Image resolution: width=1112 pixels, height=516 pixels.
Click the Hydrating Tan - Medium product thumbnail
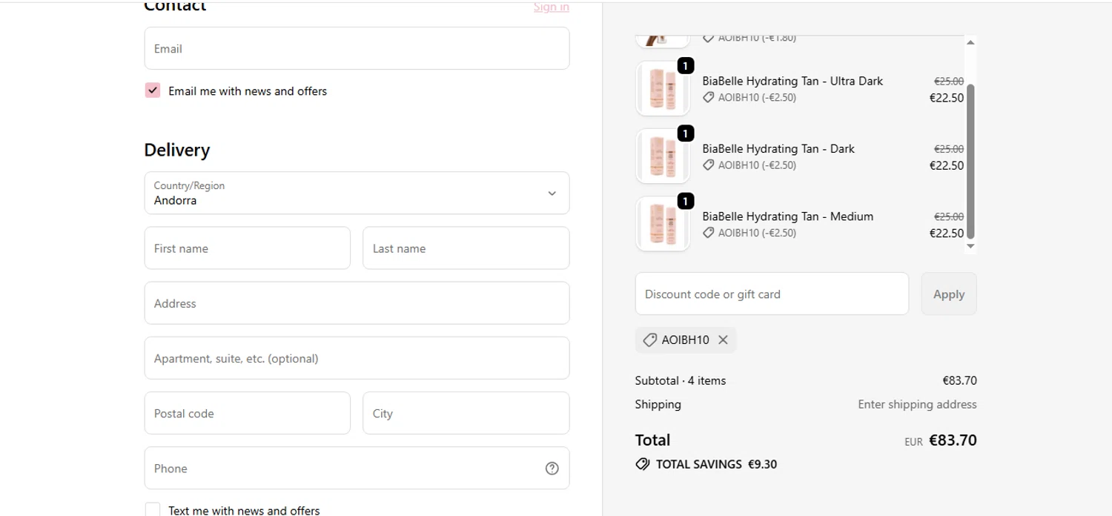[663, 224]
